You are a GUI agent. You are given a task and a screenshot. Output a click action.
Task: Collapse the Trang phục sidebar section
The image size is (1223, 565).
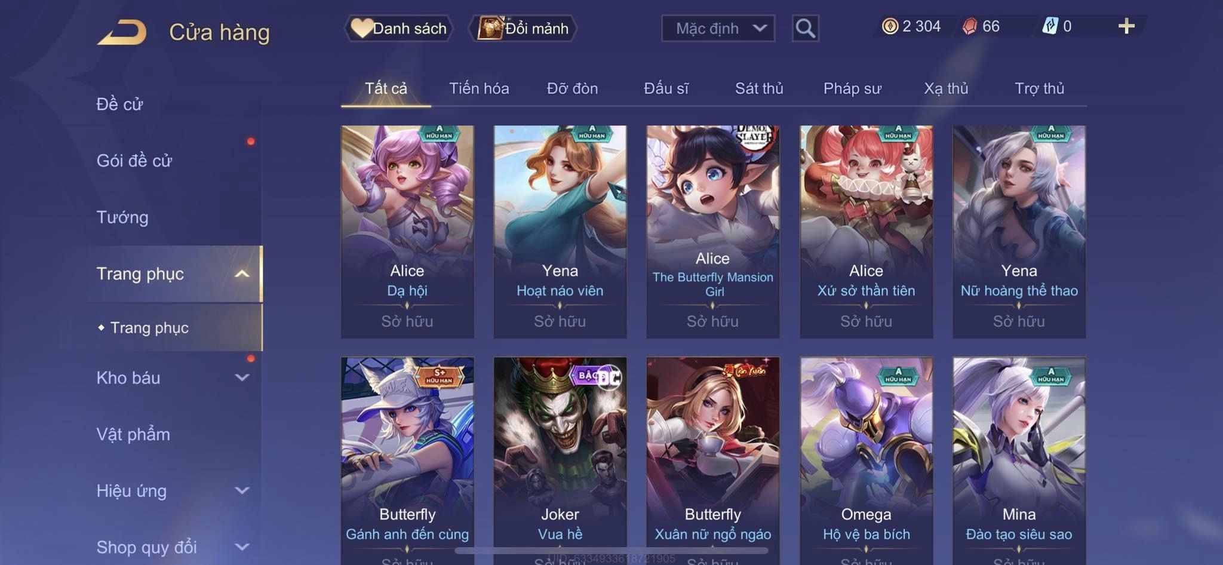[242, 274]
